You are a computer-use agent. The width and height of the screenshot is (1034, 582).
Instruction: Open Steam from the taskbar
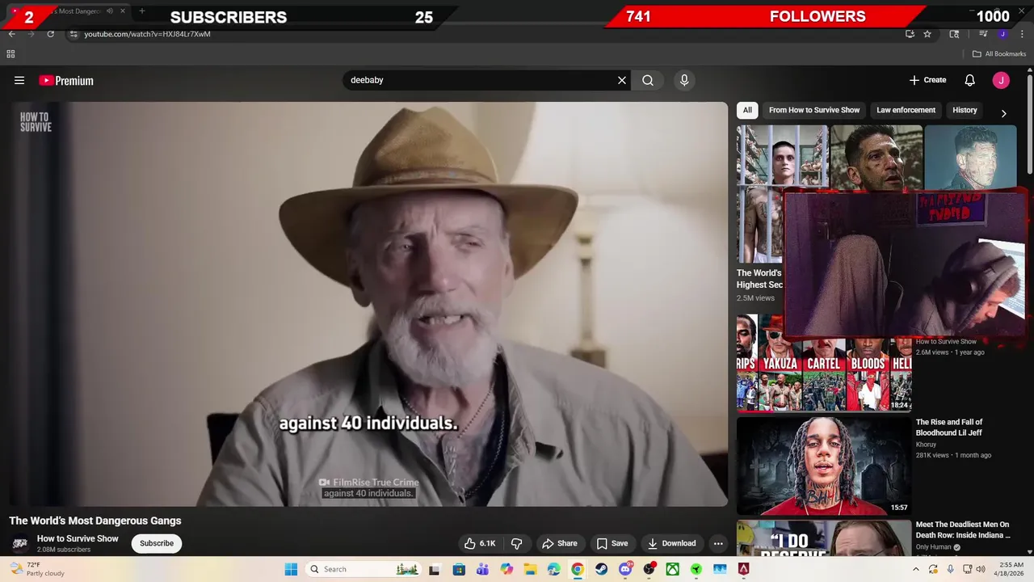[601, 569]
